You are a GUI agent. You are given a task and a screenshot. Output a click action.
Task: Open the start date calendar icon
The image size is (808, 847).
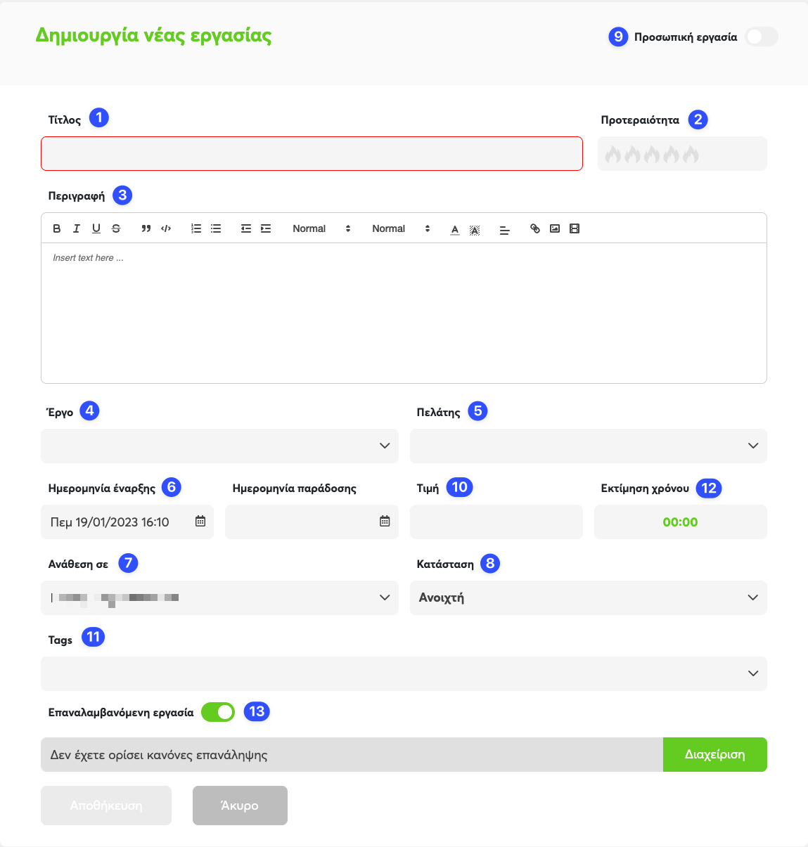200,522
